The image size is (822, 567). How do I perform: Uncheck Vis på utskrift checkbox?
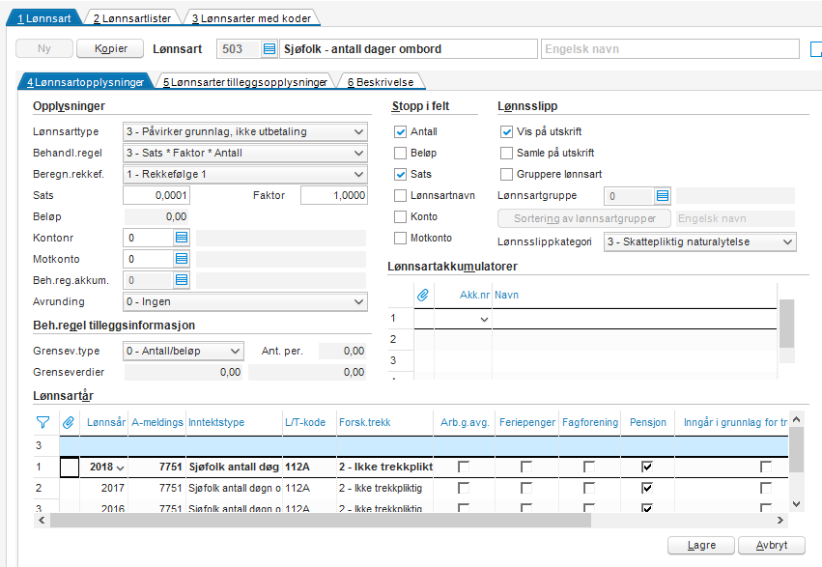506,131
